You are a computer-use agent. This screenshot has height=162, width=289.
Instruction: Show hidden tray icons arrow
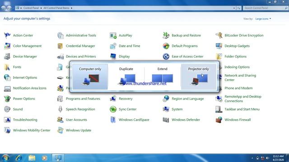[x=252, y=158]
